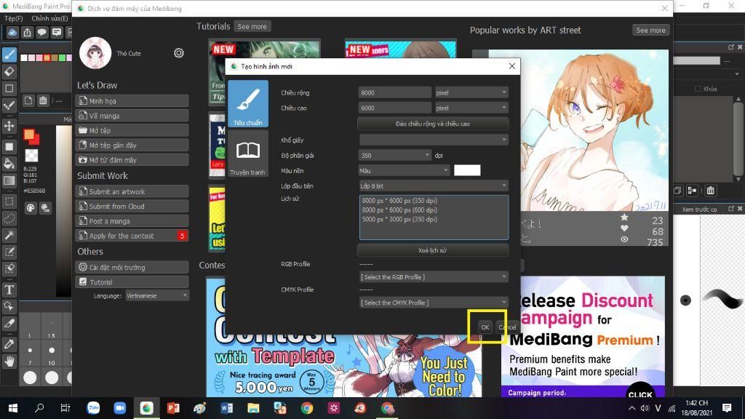This screenshot has width=745, height=419.
Task: Open the Độ phân giải dpi dropdown
Action: coord(395,156)
